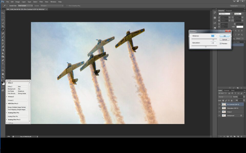Open the Filter menu
This screenshot has width=246, height=153.
pyautogui.click(x=41, y=2)
